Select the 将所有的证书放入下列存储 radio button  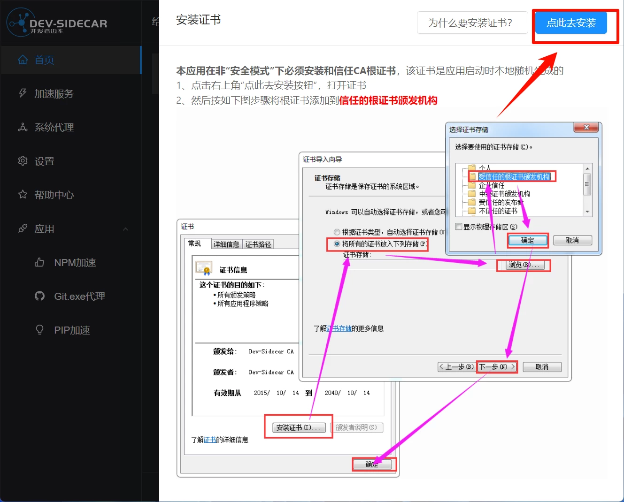click(x=337, y=243)
